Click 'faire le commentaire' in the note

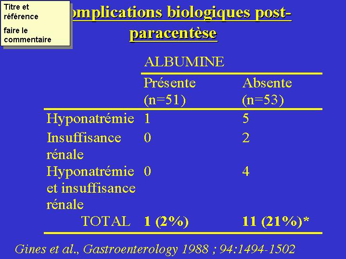(27, 35)
